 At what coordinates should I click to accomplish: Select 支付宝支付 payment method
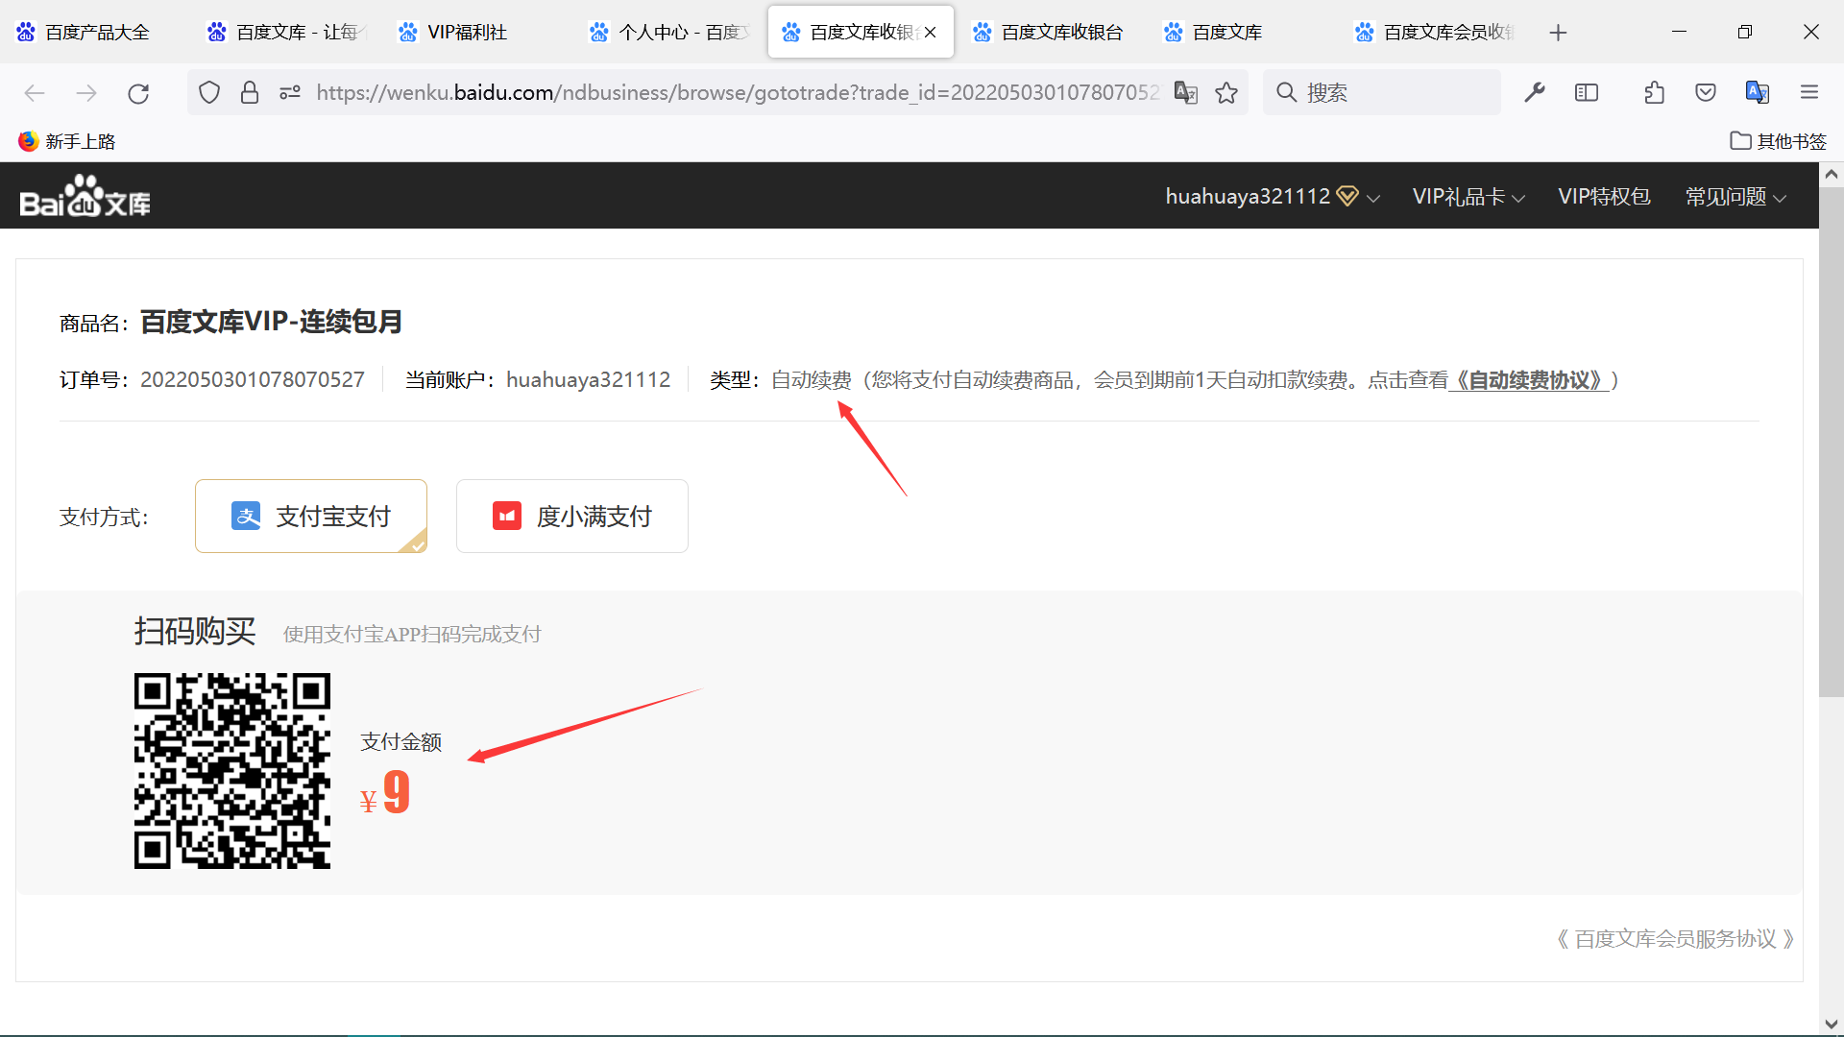[311, 517]
